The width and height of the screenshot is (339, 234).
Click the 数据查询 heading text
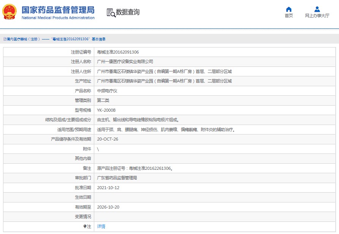[x=128, y=12]
